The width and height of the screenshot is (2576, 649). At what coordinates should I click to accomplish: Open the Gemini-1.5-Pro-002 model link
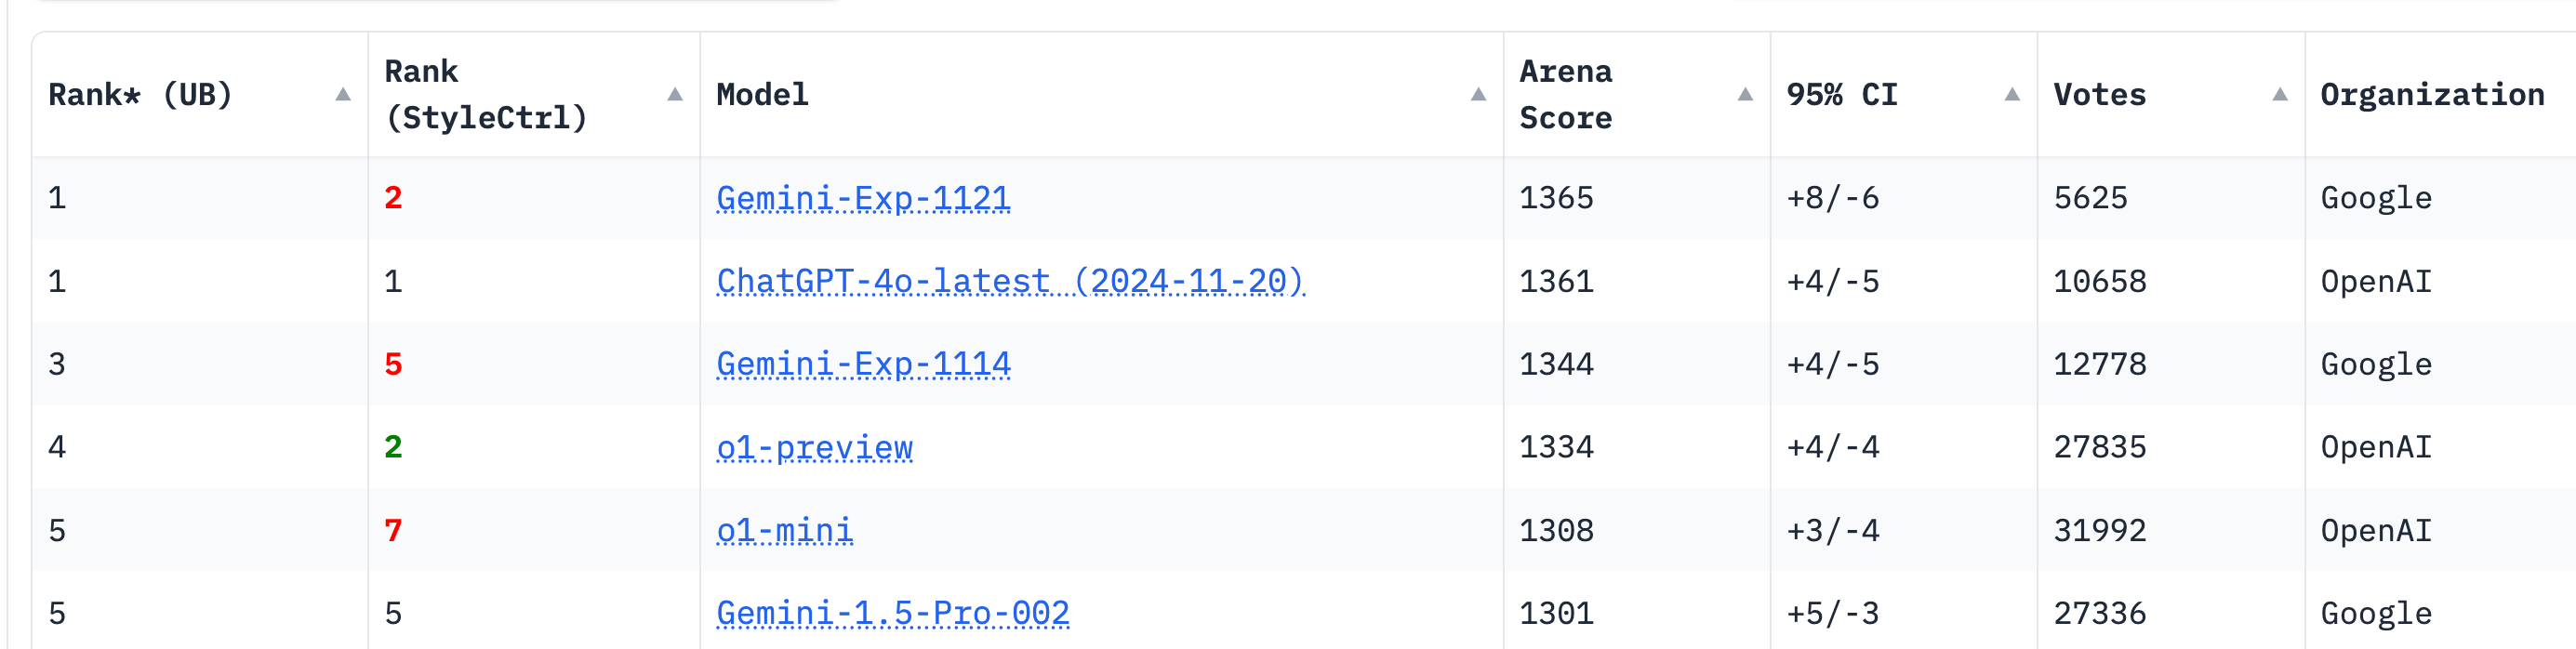point(893,613)
